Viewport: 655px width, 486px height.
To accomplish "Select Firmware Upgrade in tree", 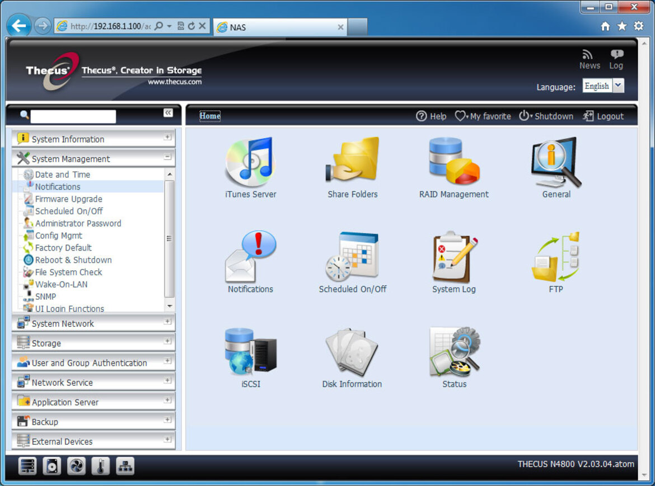I will [68, 199].
